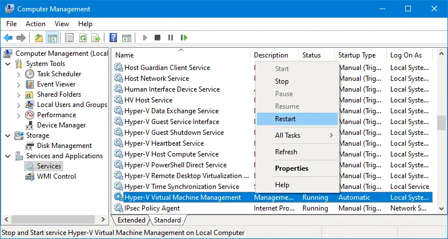Click the Refresh toolbar icon
This screenshot has width=448, height=239.
(x=83, y=38)
